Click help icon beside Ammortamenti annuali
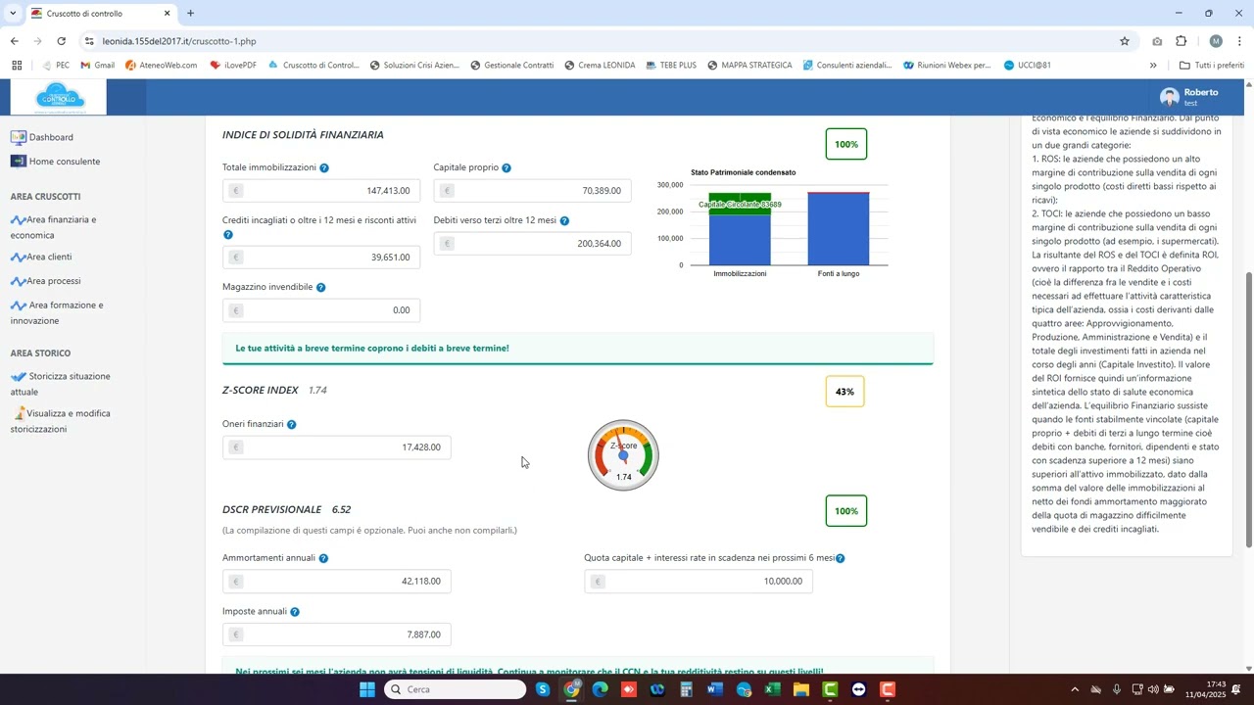Image resolution: width=1254 pixels, height=705 pixels. [x=323, y=559]
